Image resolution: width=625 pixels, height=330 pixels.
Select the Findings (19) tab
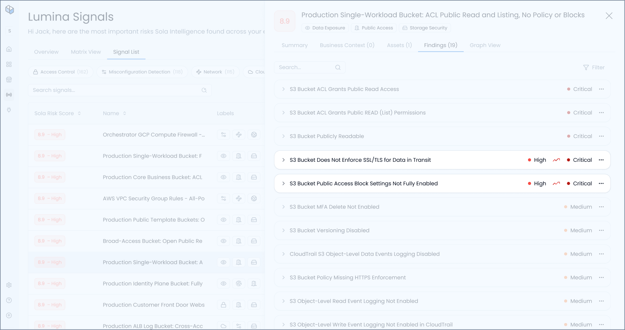click(441, 45)
